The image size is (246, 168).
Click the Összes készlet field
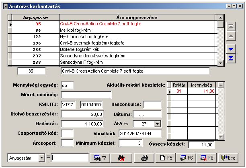[x=201, y=145]
